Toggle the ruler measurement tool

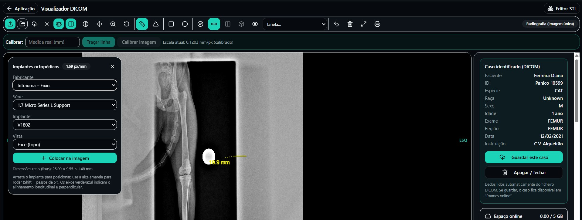[142, 24]
